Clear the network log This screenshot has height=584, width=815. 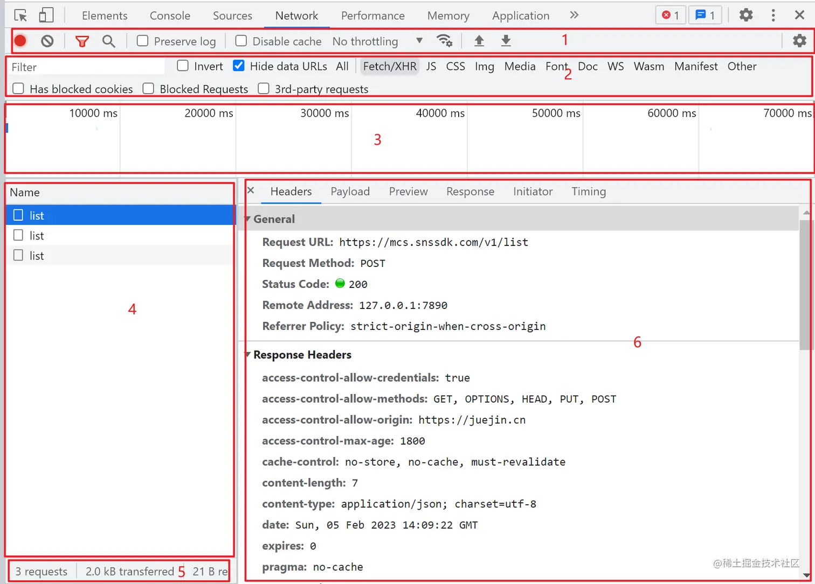47,41
